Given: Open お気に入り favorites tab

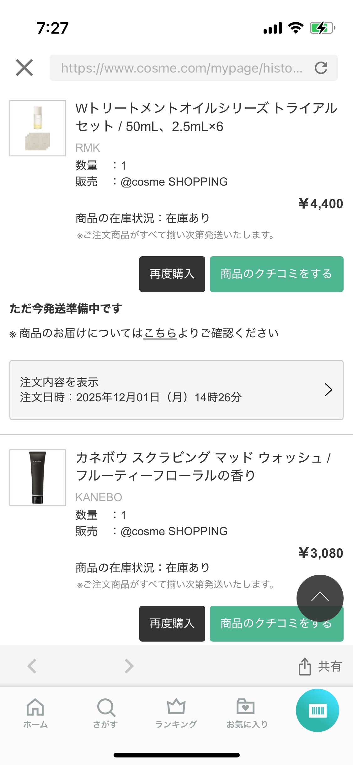Looking at the screenshot, I should point(247,713).
